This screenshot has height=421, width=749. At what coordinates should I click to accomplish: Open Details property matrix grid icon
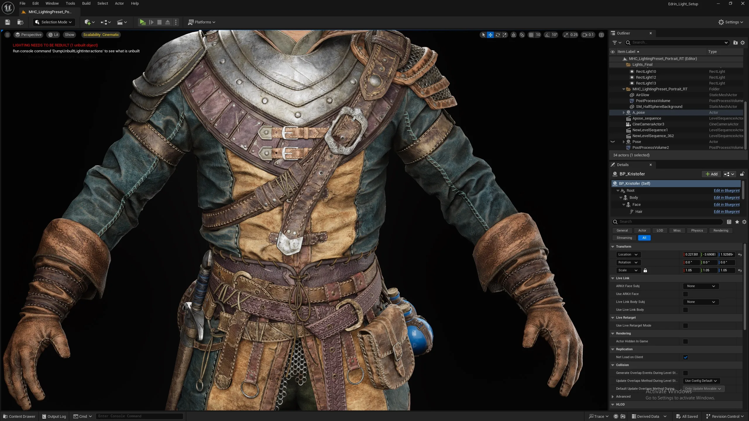[729, 222]
